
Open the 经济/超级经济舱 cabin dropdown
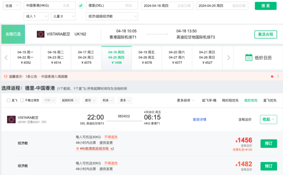click(112, 16)
